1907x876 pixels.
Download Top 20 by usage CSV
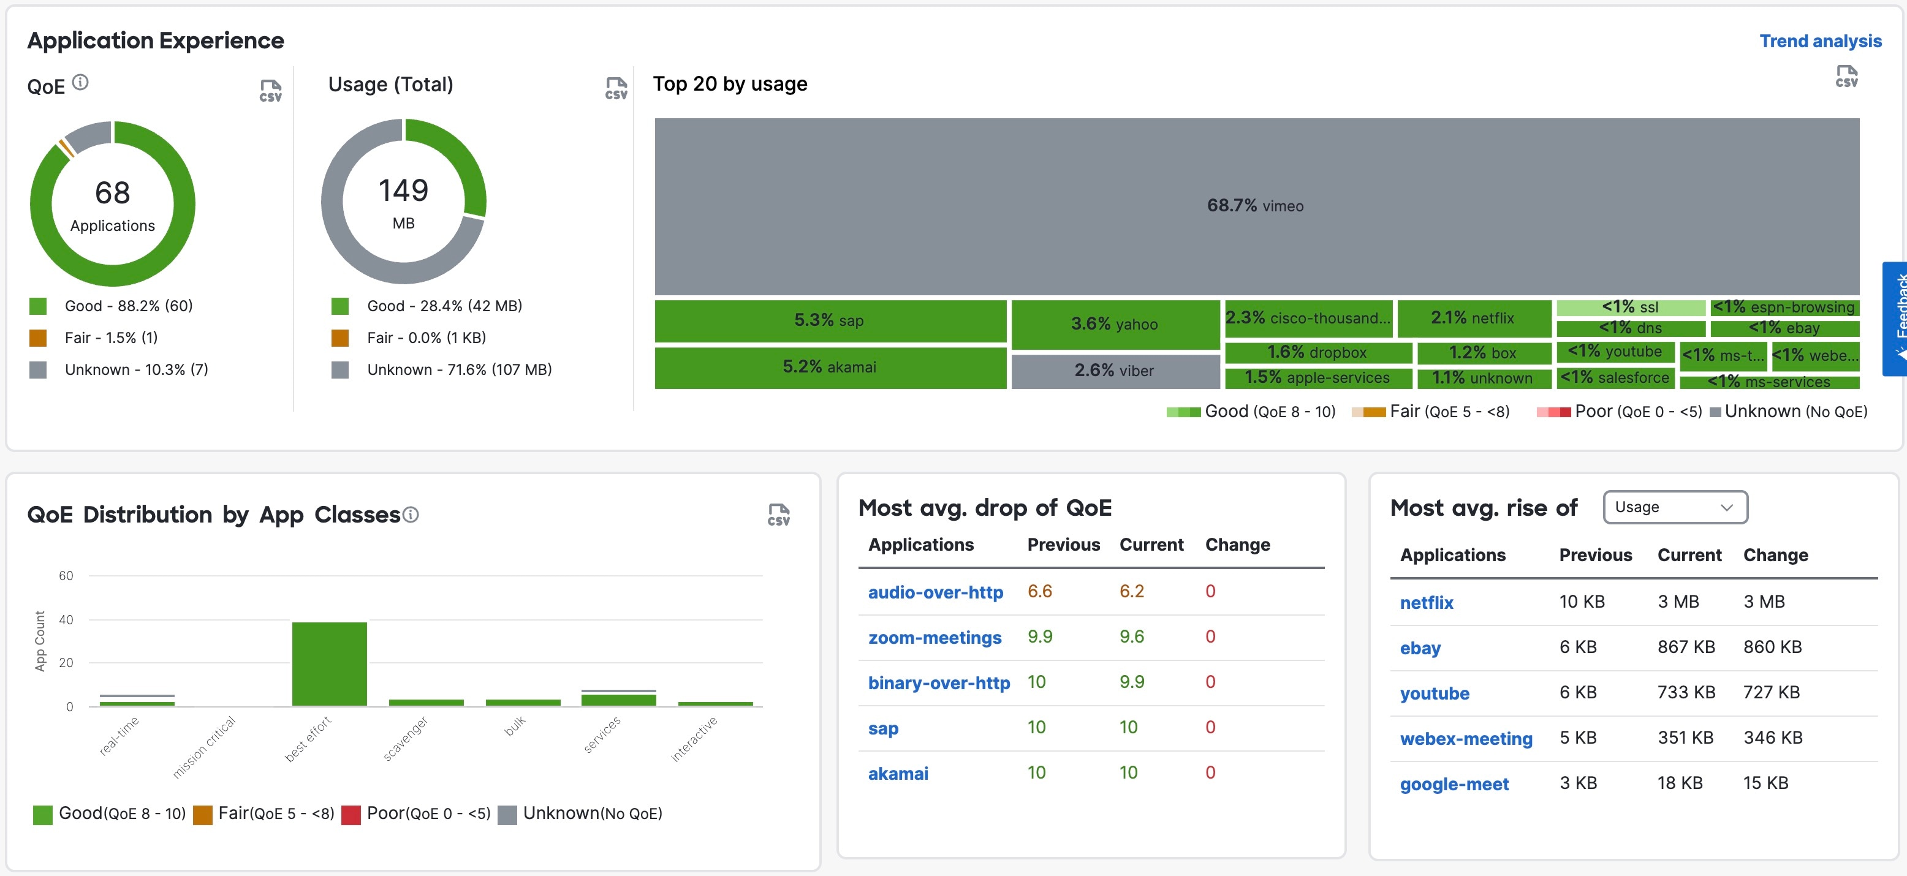pyautogui.click(x=1846, y=76)
